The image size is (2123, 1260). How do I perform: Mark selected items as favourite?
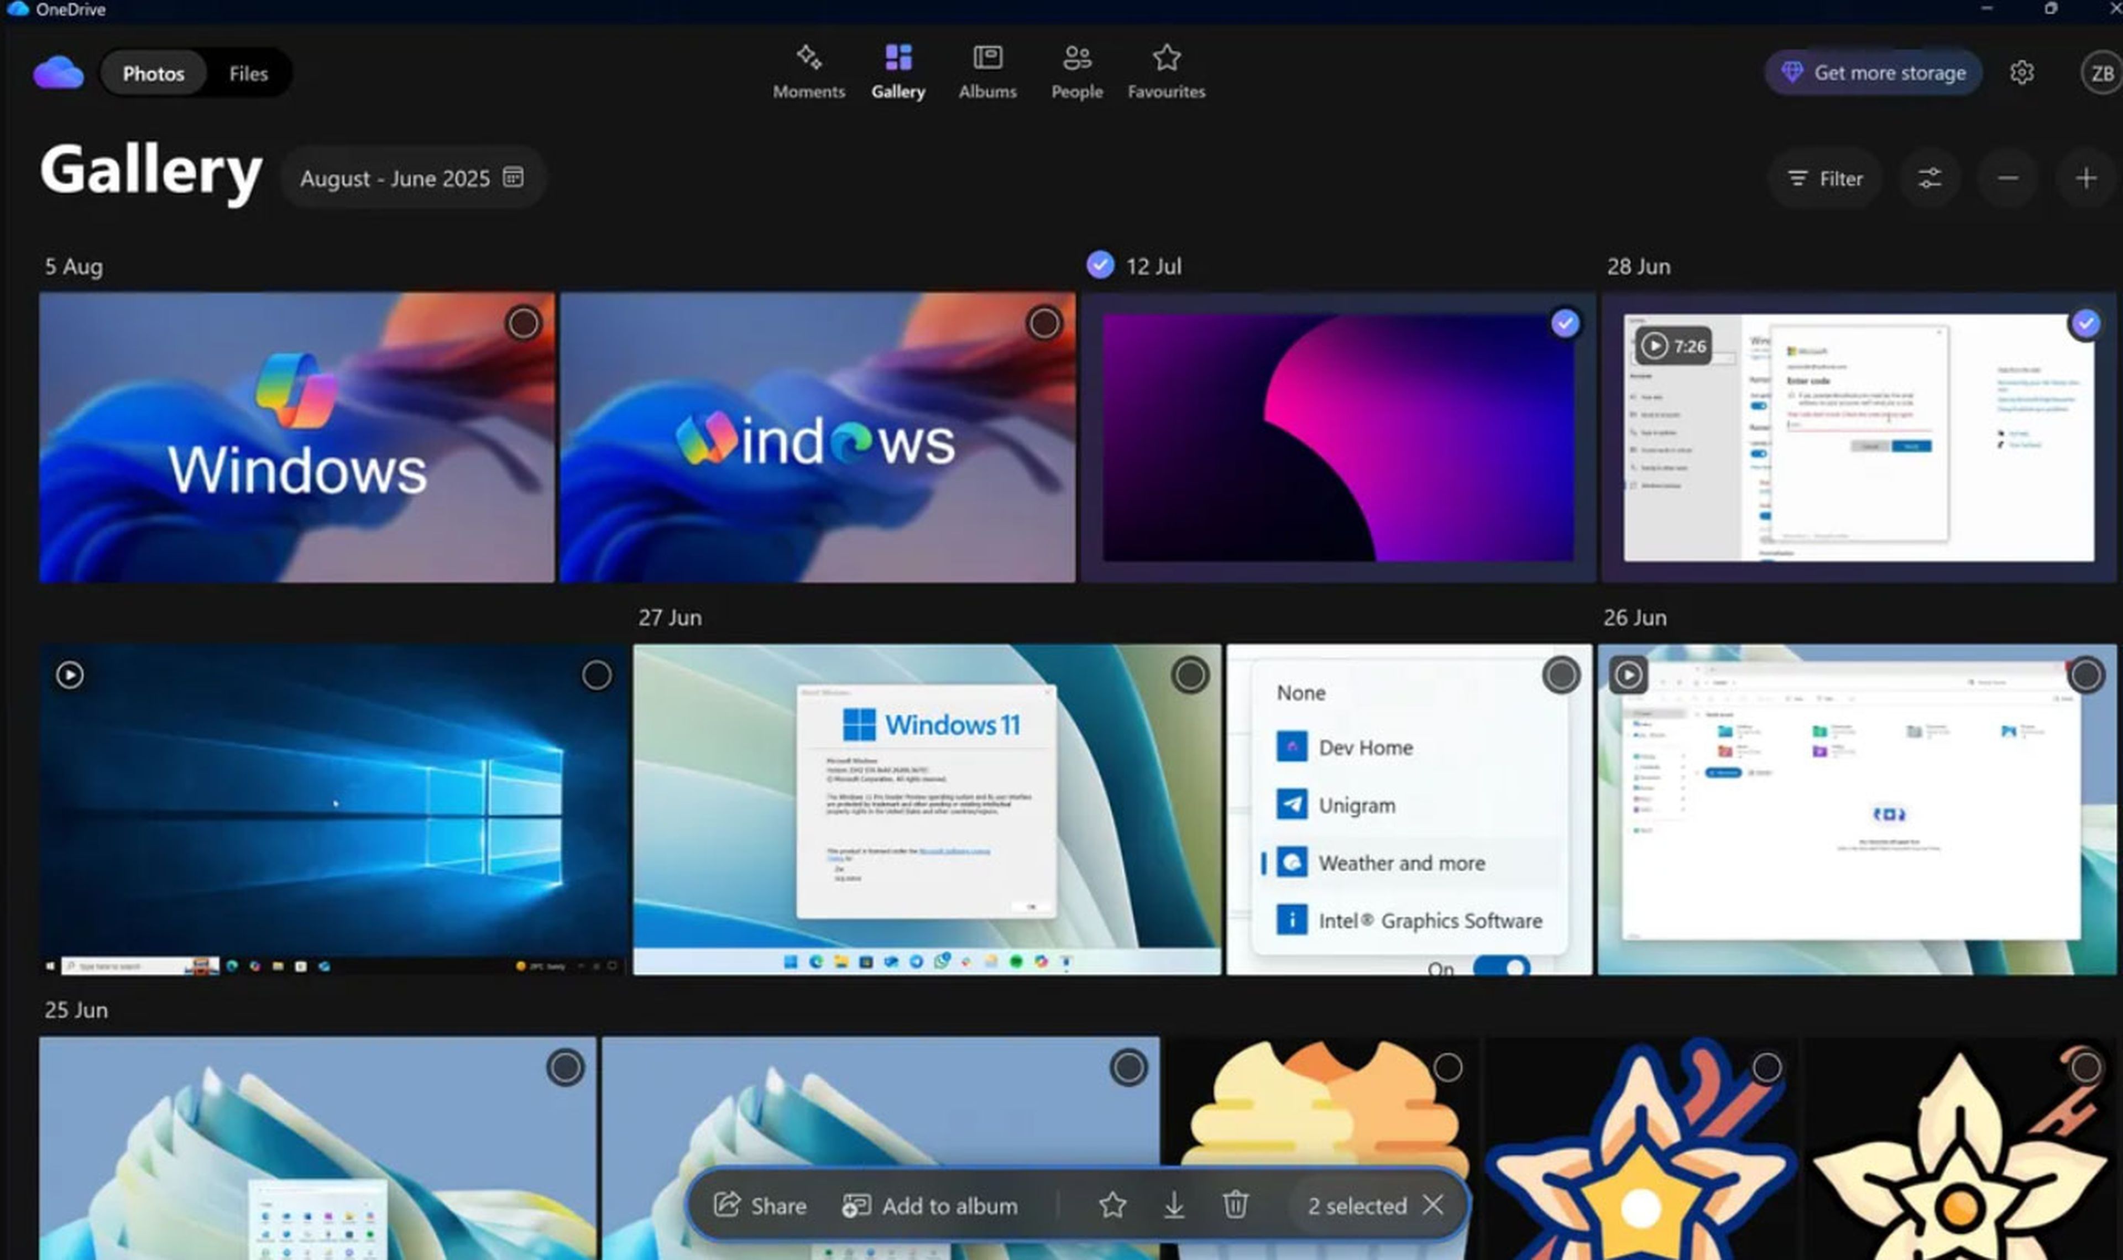tap(1112, 1205)
